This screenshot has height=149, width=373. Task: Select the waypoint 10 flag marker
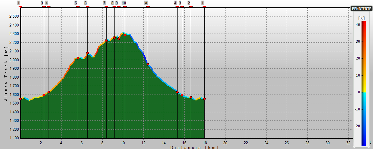click(x=124, y=3)
